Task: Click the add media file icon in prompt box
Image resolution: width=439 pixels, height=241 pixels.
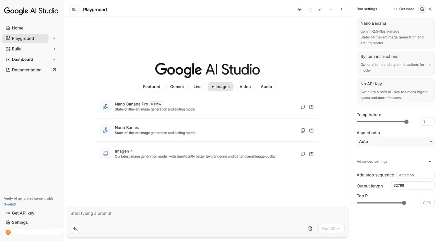Action: [310, 228]
